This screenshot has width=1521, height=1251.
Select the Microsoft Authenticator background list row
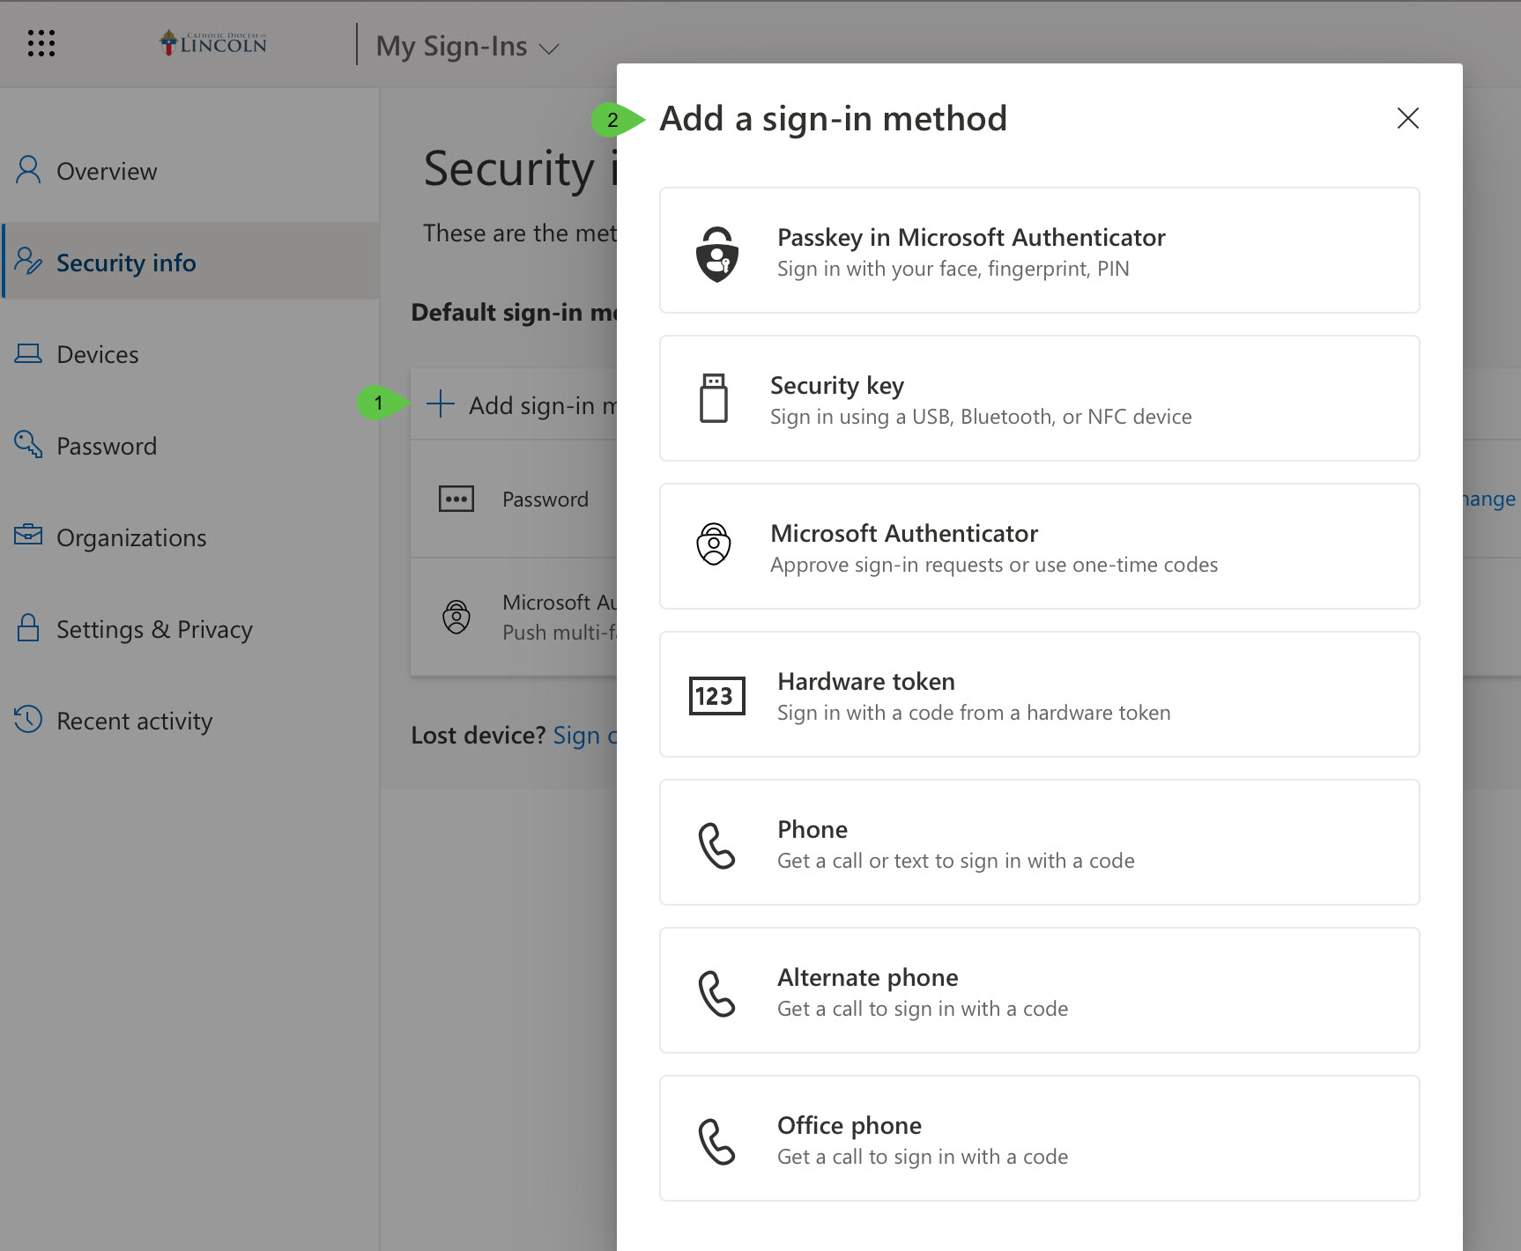pos(514,617)
